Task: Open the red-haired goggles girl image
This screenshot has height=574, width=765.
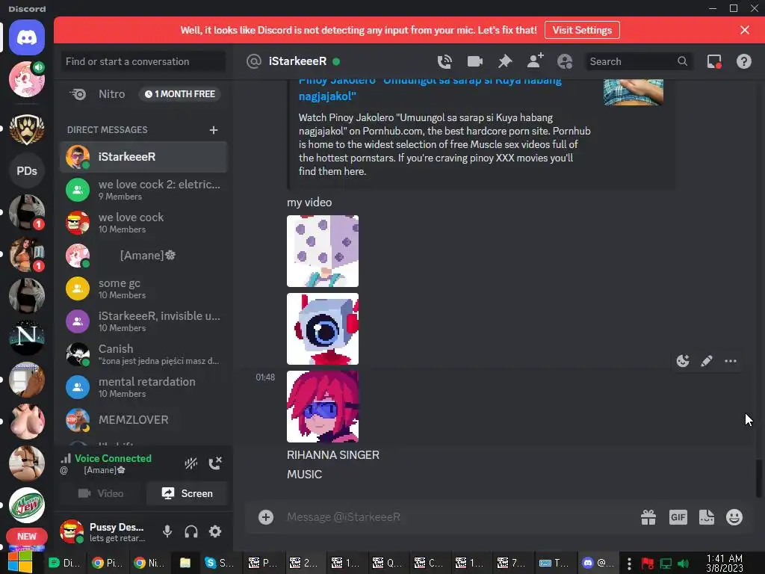Action: (x=323, y=406)
